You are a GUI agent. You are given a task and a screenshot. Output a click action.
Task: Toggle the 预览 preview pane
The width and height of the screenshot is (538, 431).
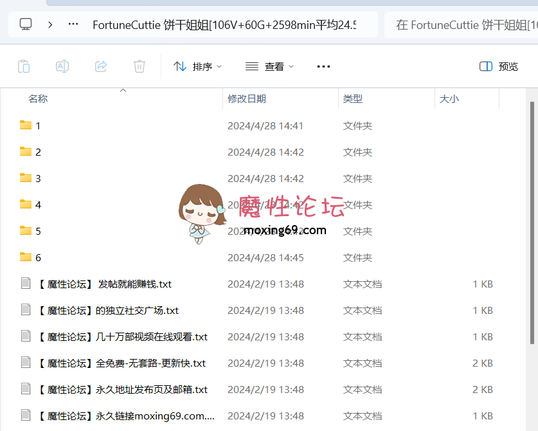click(x=498, y=66)
